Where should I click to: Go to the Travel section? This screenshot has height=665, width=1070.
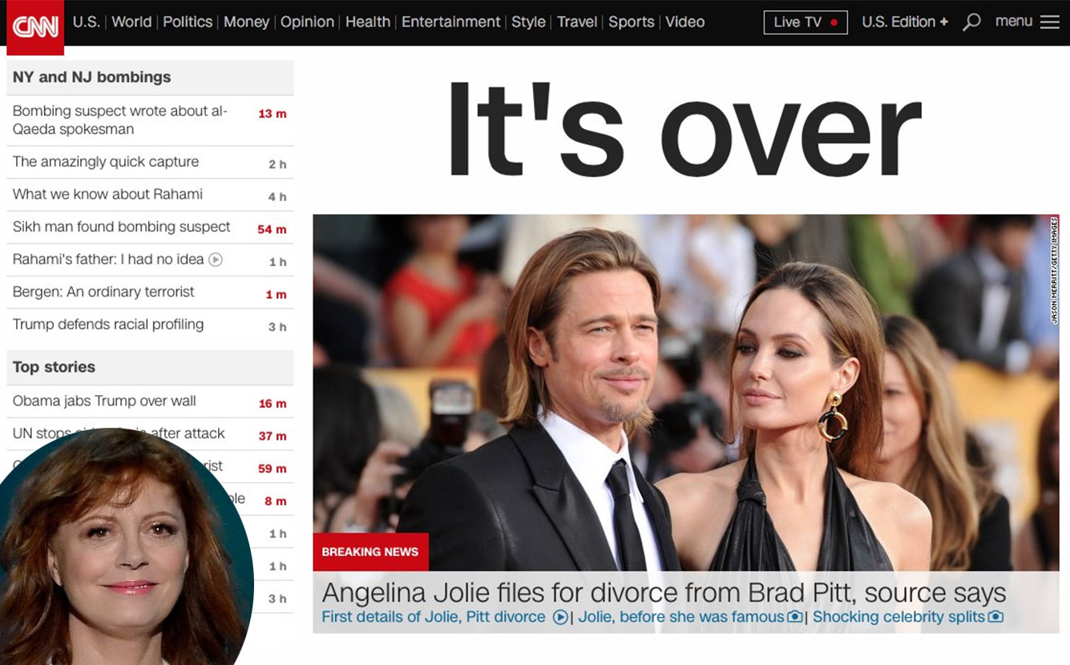pos(577,22)
